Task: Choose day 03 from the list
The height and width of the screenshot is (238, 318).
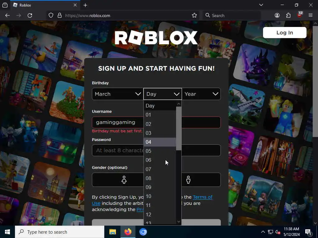Action: coord(160,133)
